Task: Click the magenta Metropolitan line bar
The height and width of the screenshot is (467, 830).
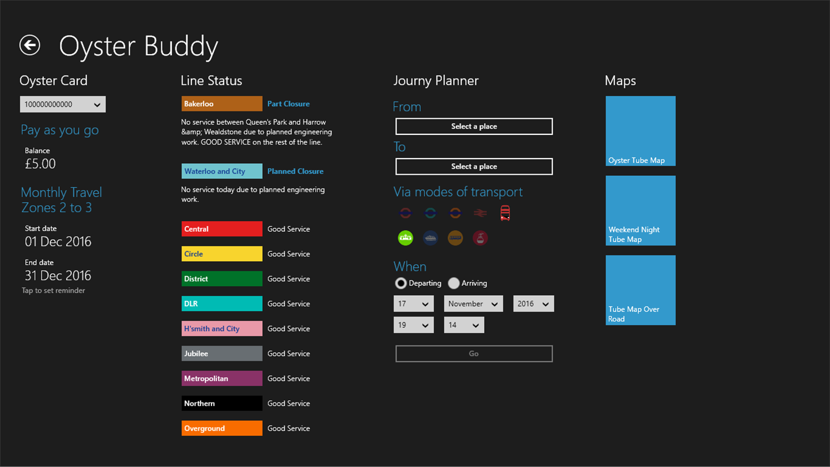Action: (x=222, y=378)
